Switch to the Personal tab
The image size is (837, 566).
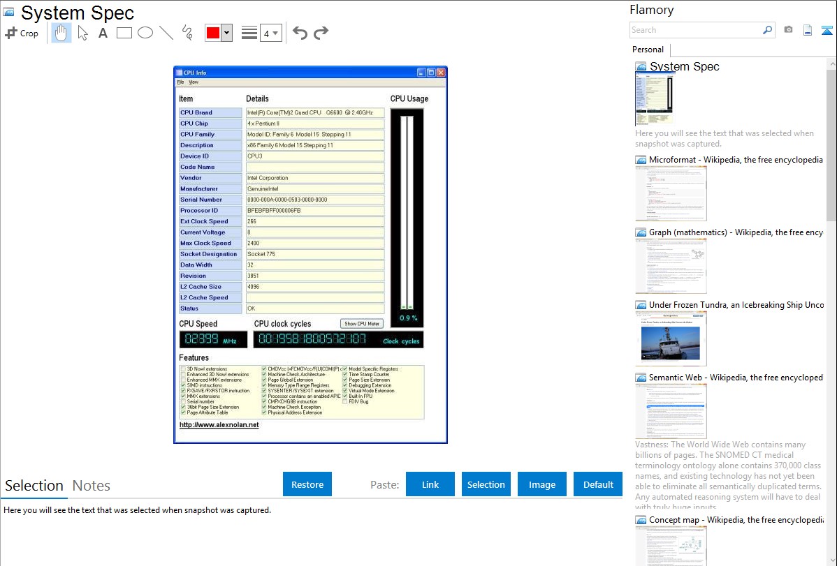[648, 50]
